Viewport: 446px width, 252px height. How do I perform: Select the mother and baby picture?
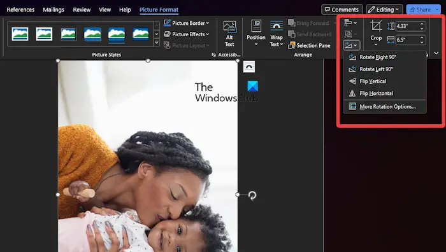(x=148, y=157)
